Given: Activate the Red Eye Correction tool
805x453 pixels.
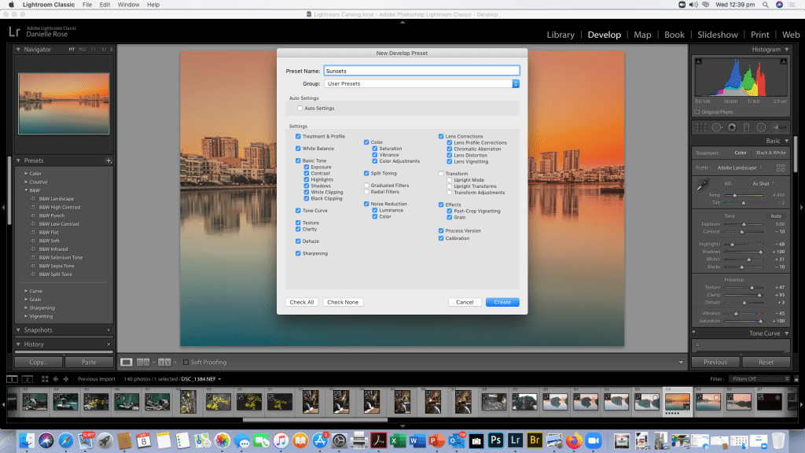Looking at the screenshot, I should point(732,127).
